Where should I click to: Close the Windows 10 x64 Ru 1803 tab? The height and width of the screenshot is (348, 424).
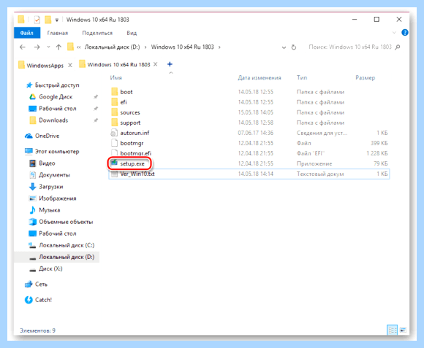click(x=156, y=64)
